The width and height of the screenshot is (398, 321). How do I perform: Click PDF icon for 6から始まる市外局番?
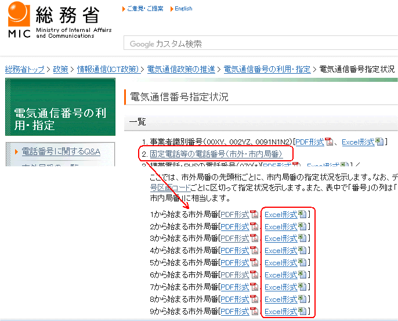254,275
